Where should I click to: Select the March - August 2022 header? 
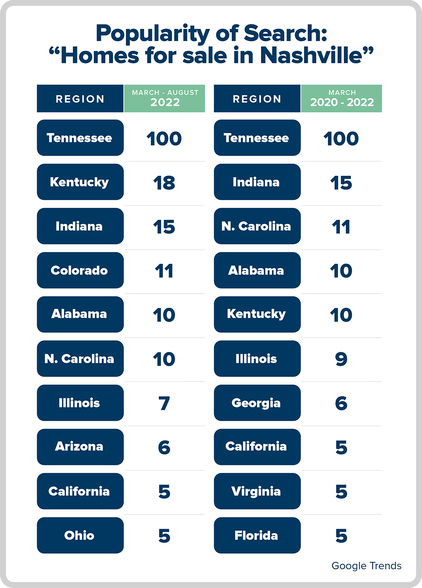point(165,98)
